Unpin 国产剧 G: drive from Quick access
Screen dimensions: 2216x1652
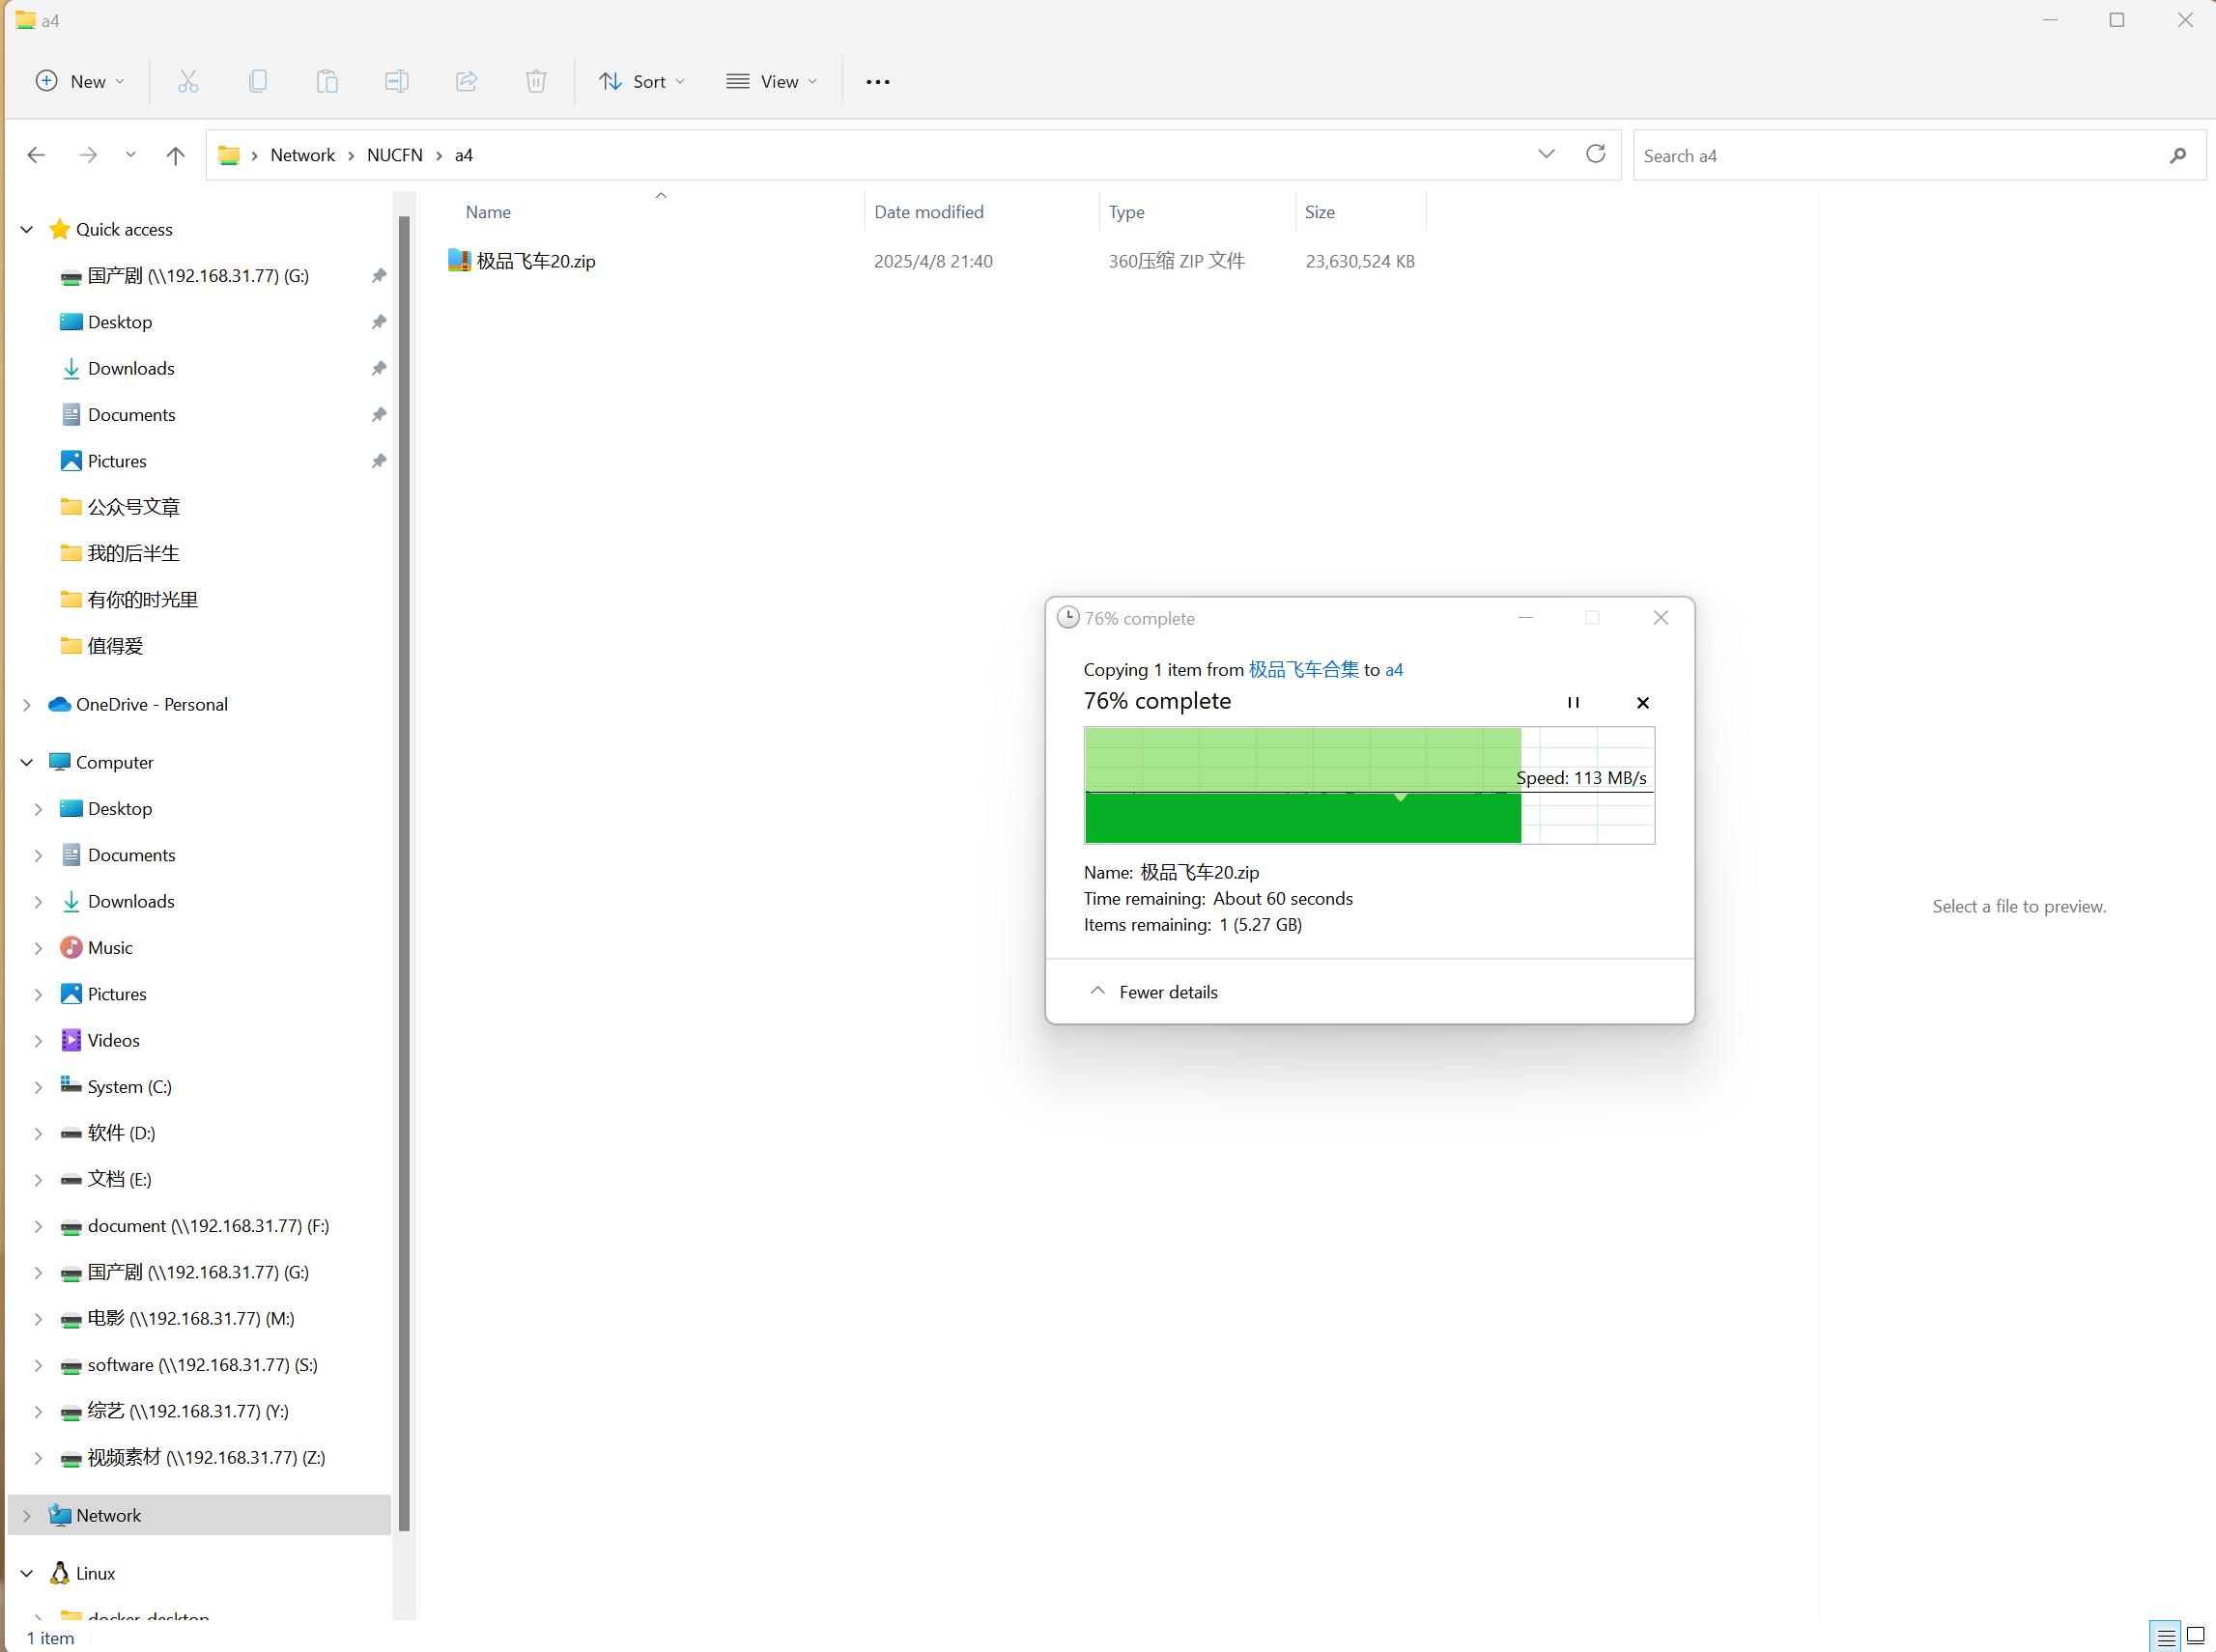click(380, 275)
